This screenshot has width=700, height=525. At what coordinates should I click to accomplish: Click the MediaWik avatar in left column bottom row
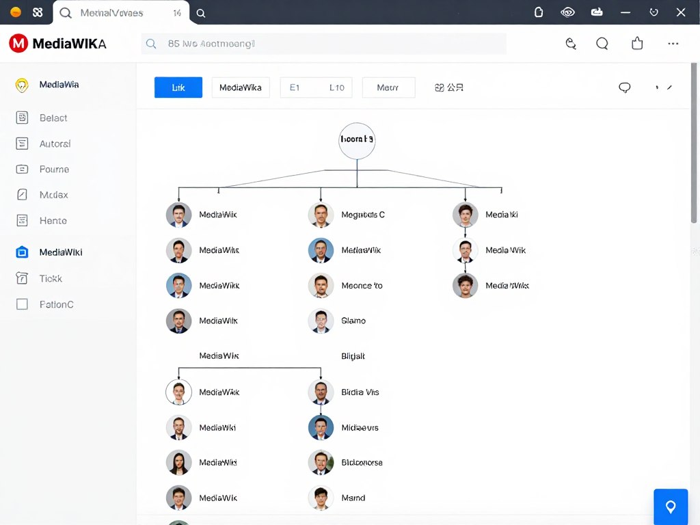pos(178,498)
